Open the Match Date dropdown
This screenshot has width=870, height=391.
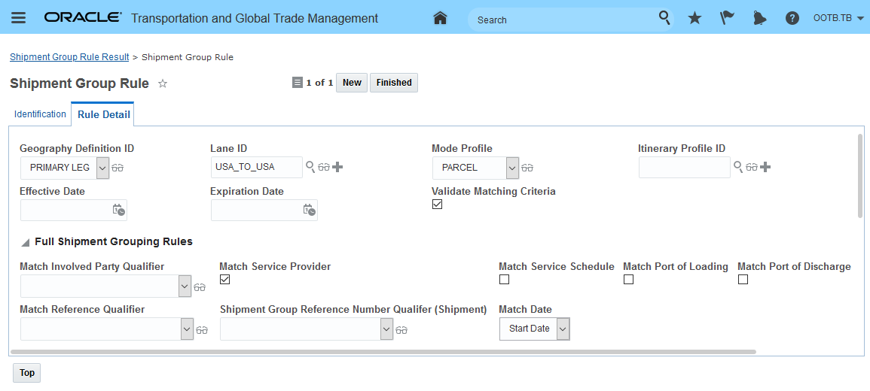point(563,329)
